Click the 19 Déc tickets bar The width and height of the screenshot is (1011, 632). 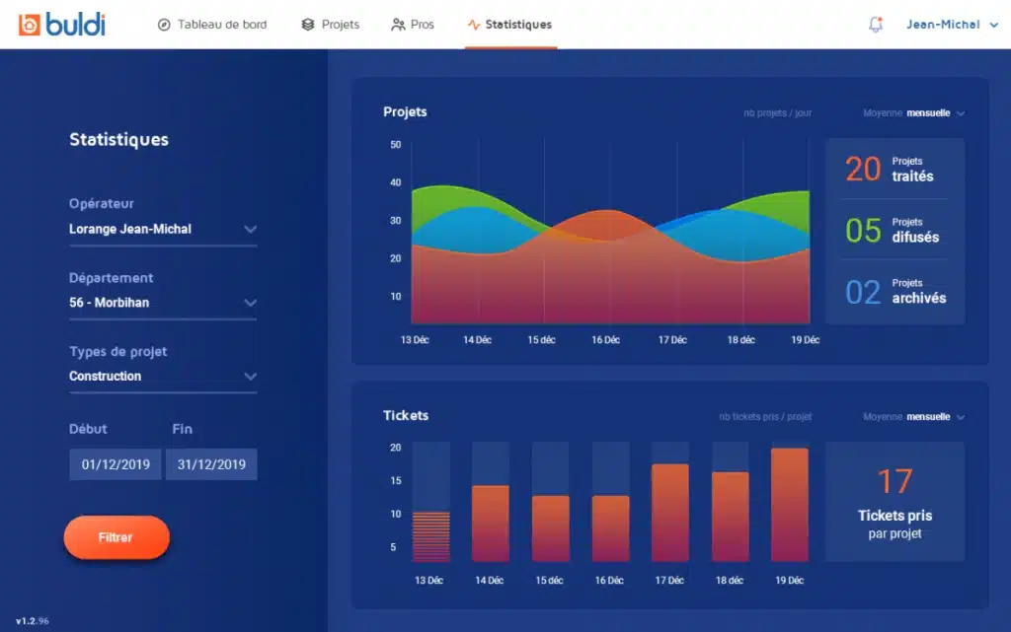pos(790,505)
